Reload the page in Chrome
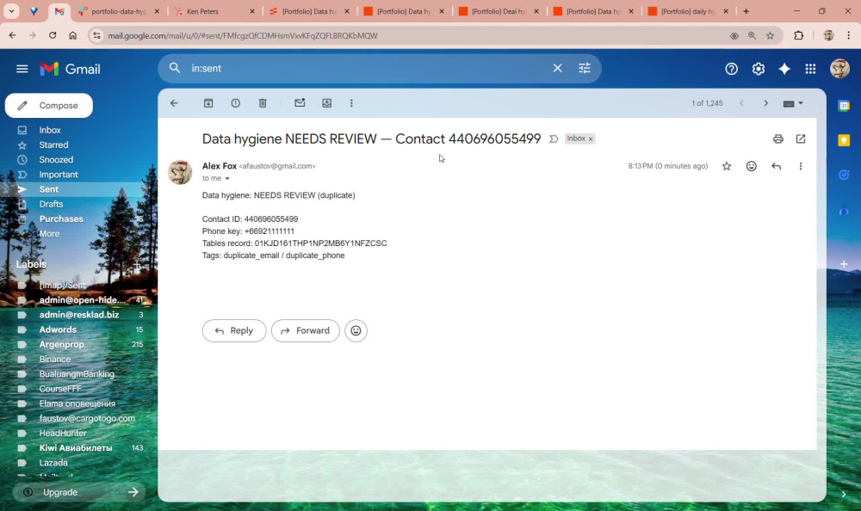Image resolution: width=861 pixels, height=511 pixels. click(53, 35)
